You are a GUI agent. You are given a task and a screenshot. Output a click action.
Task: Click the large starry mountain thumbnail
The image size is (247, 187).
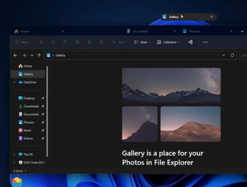(x=171, y=85)
